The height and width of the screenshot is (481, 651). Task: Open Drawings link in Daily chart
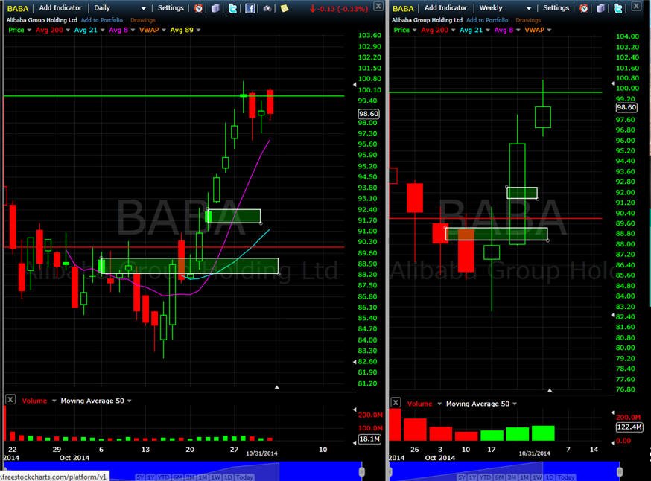coord(143,20)
